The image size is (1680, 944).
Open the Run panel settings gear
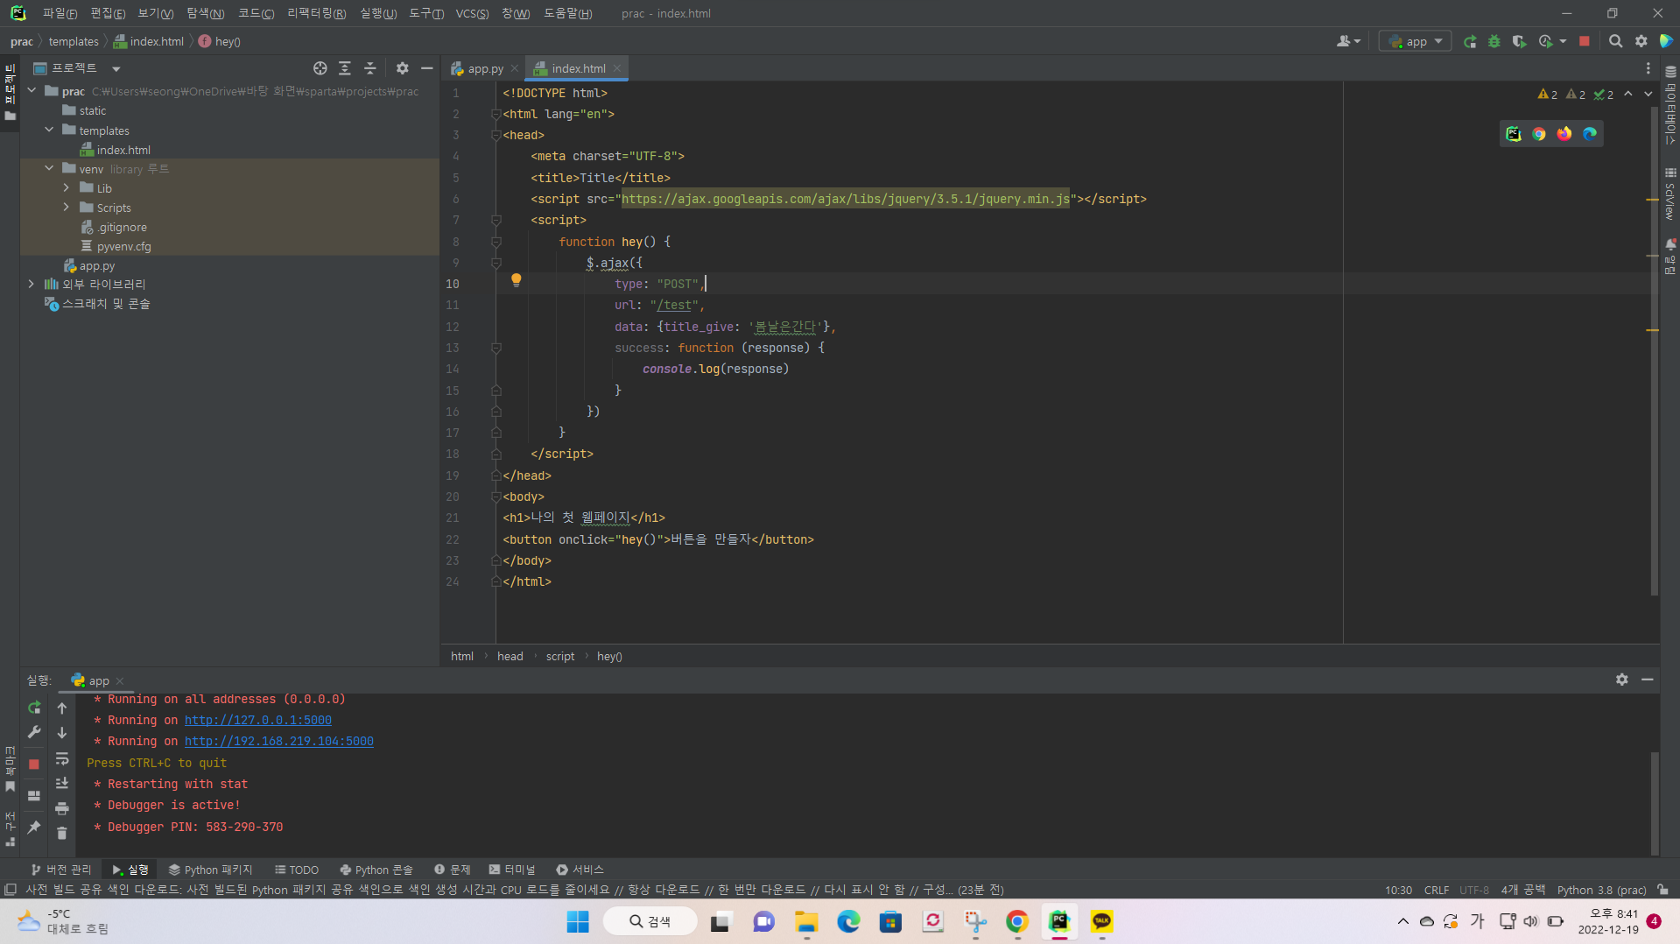point(1622,680)
